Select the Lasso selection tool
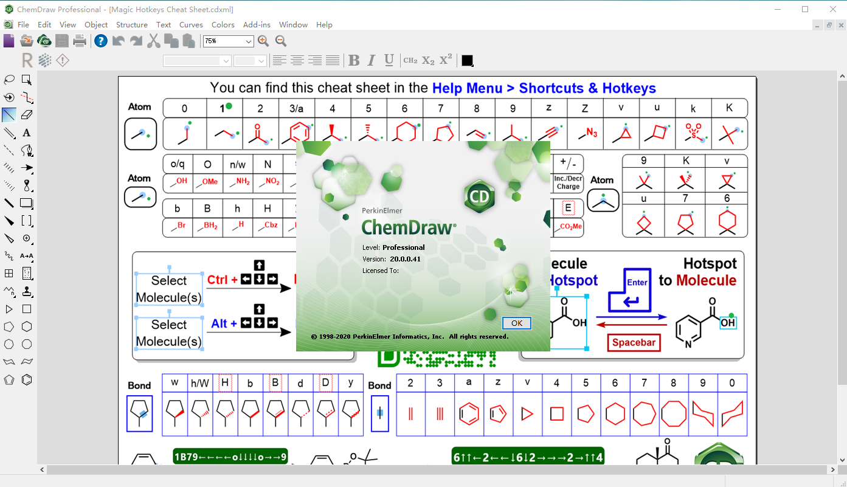 click(9, 79)
